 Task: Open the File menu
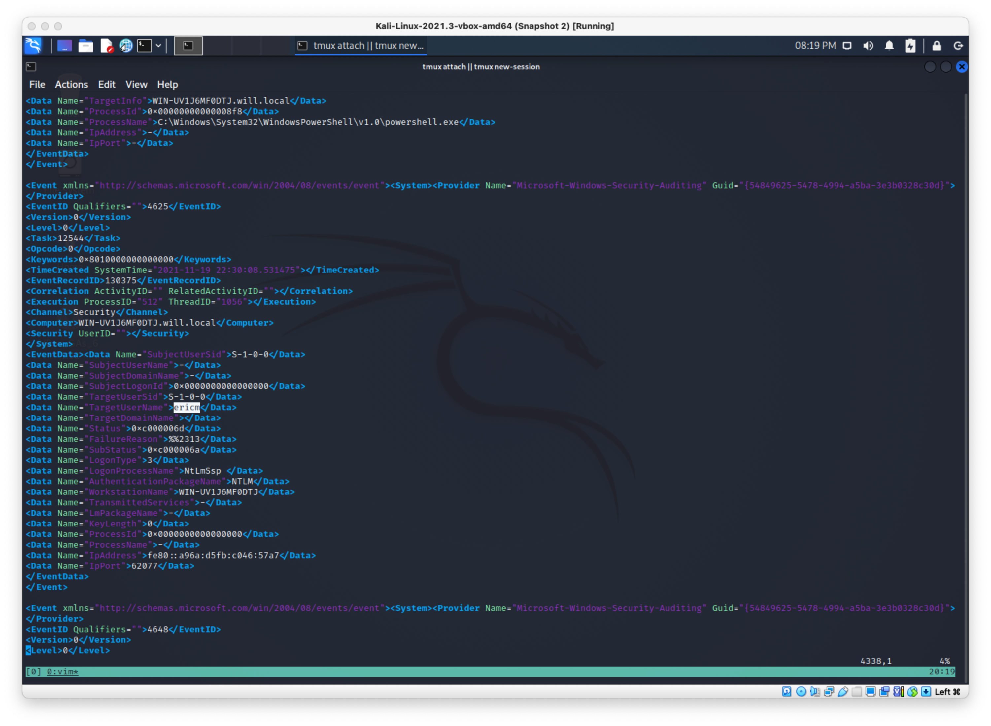pos(37,84)
